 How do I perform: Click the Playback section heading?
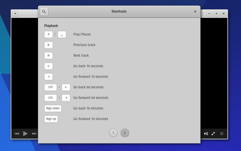click(51, 26)
